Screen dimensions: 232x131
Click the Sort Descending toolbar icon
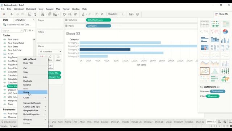(x=75, y=14)
